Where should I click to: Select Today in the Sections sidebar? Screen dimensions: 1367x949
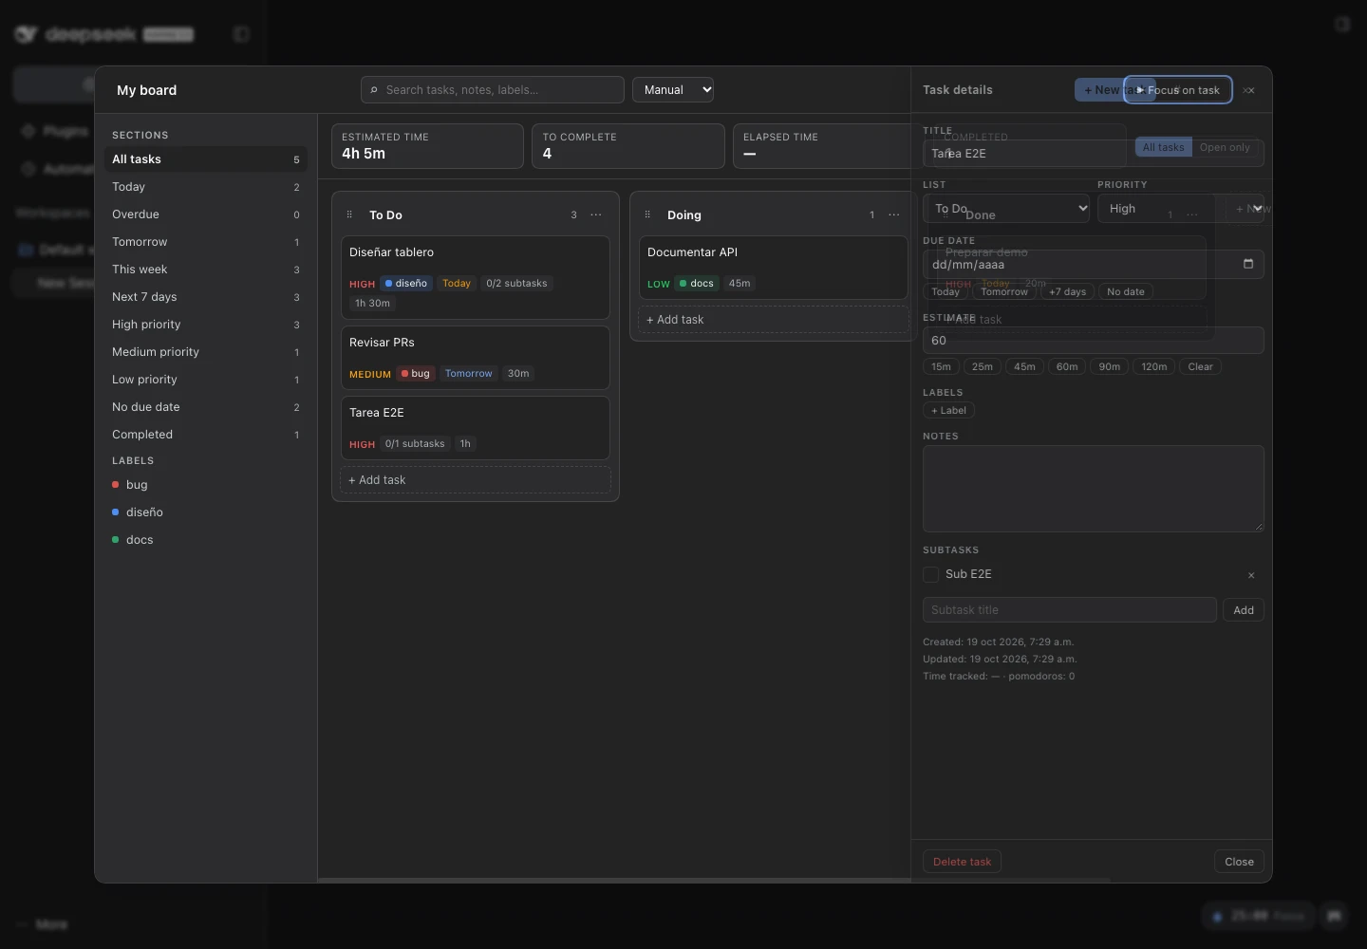pos(206,187)
